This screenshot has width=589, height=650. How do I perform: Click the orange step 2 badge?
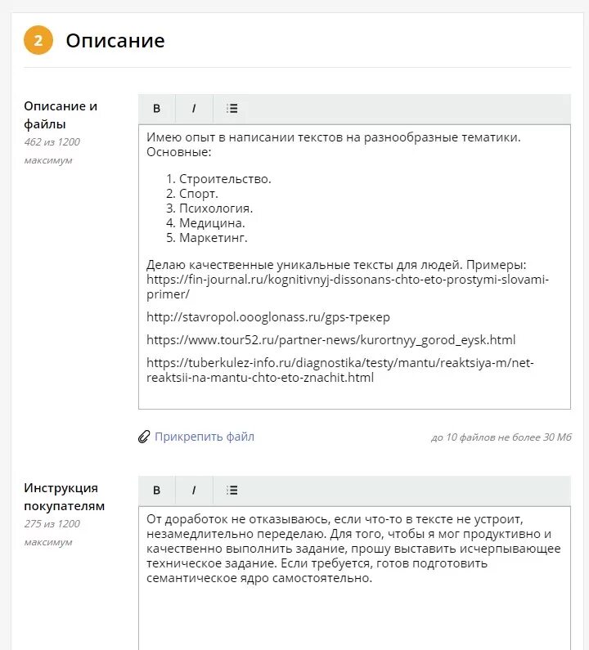pyautogui.click(x=38, y=40)
